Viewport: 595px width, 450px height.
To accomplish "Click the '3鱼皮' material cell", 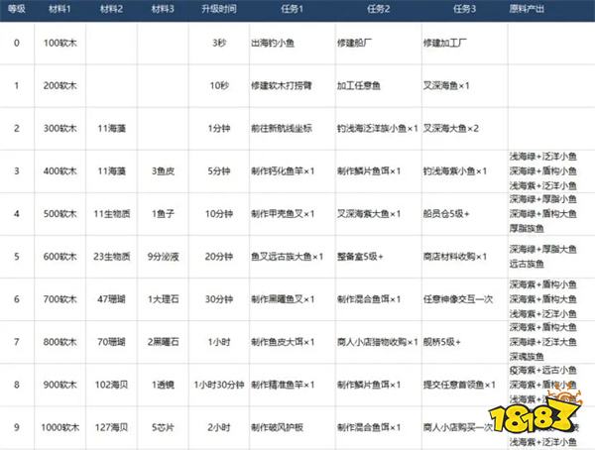I will click(x=163, y=171).
